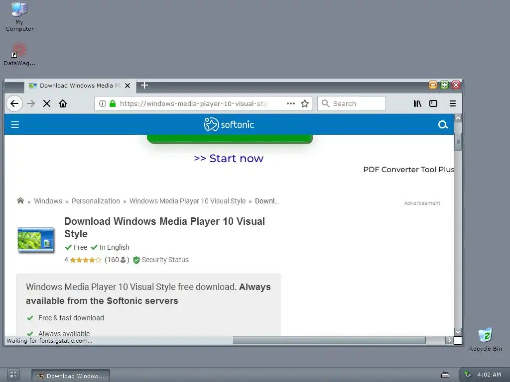Open the page actions three-dot menu
Screen dimensions: 510x382
[x=291, y=103]
